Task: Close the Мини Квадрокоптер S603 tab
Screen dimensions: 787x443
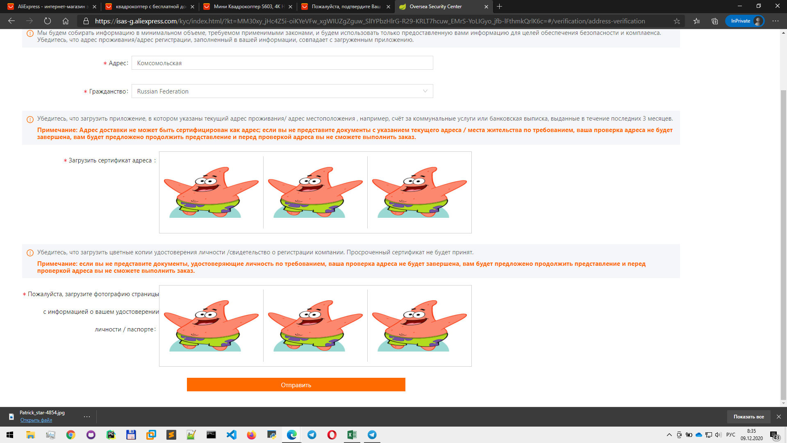Action: click(x=291, y=7)
